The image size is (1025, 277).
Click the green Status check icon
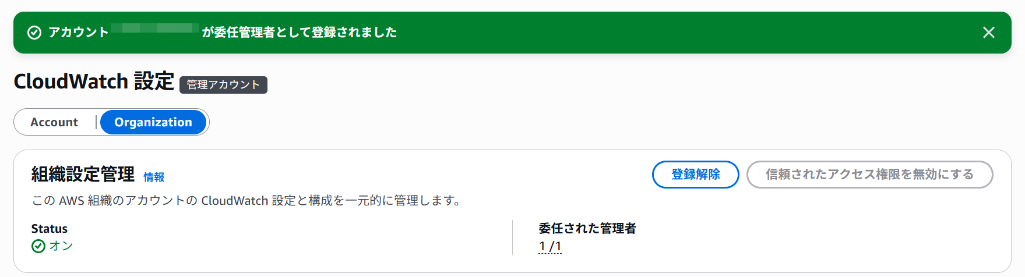38,246
